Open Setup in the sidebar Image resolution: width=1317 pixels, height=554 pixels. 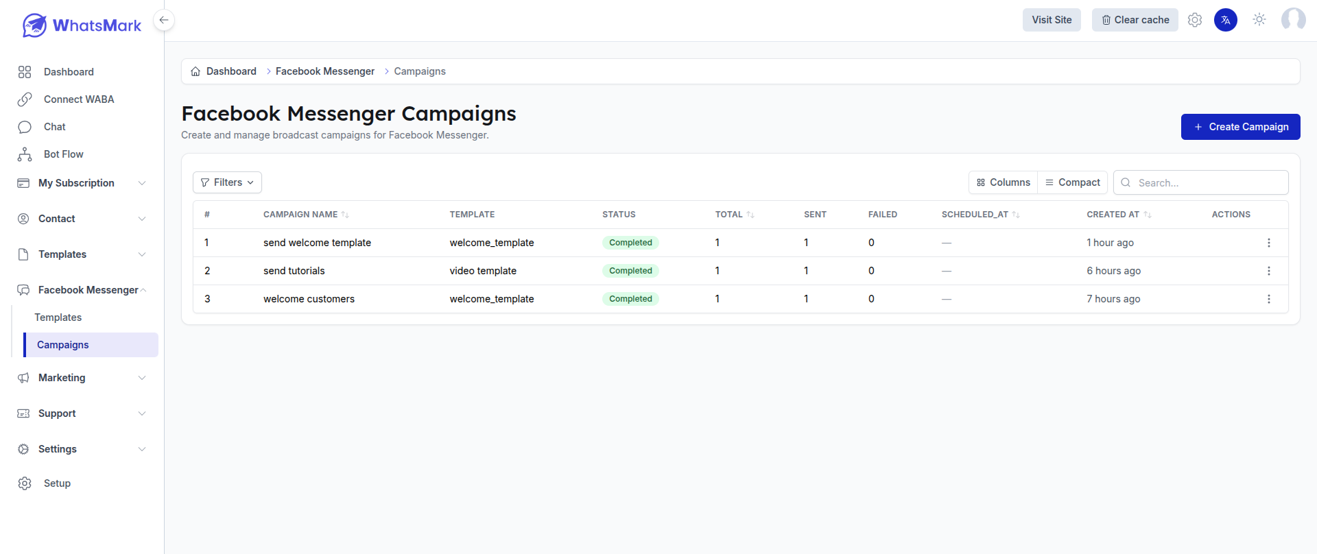tap(57, 483)
